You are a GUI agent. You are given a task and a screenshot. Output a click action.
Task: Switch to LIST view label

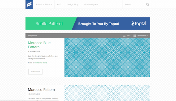(x=129, y=36)
